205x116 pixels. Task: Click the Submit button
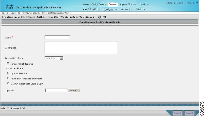(178, 113)
